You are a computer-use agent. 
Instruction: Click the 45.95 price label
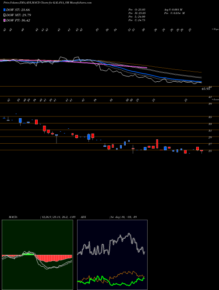[x=206, y=89]
